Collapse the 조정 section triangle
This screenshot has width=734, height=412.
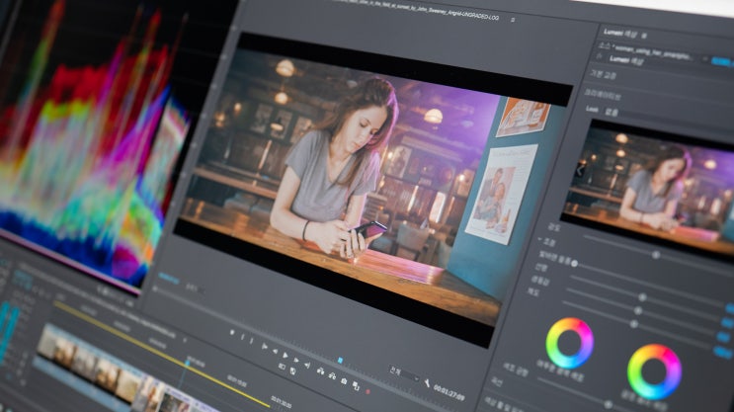[540, 239]
